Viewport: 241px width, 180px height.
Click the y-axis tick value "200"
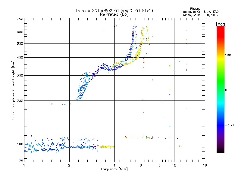pos(20,101)
